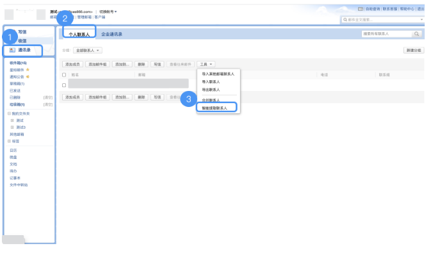Open the 已删除 deleted folder

coord(15,97)
